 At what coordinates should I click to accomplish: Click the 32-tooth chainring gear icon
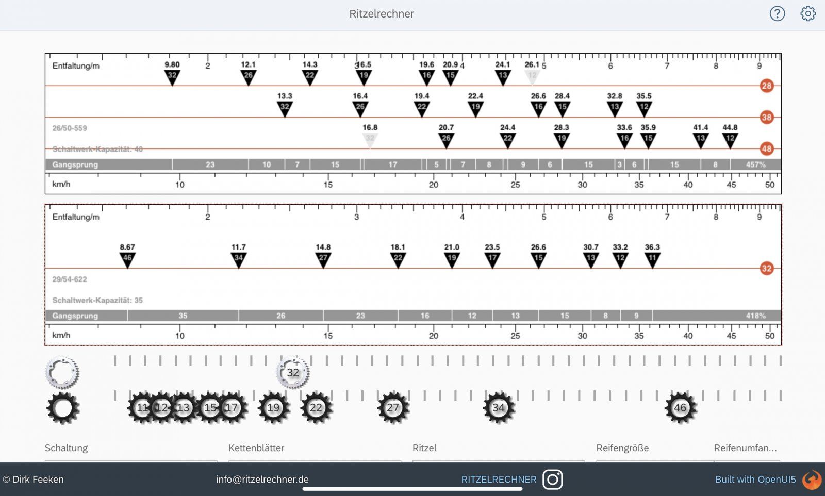[x=293, y=372]
